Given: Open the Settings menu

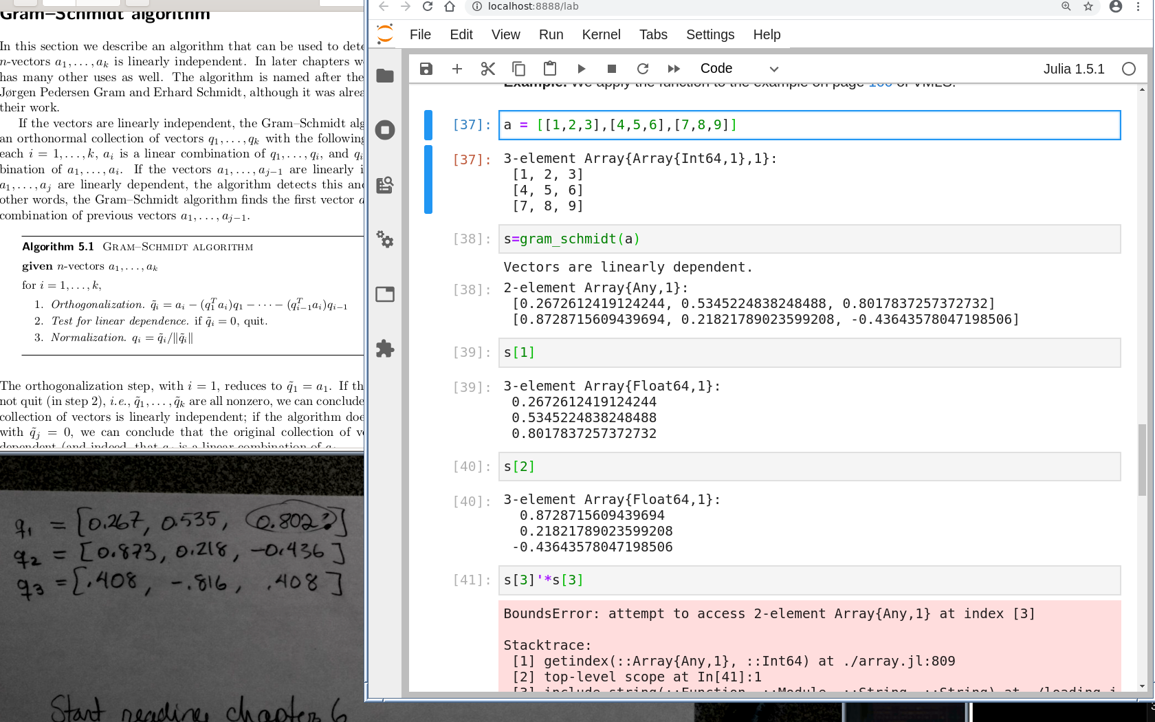Looking at the screenshot, I should [x=710, y=34].
